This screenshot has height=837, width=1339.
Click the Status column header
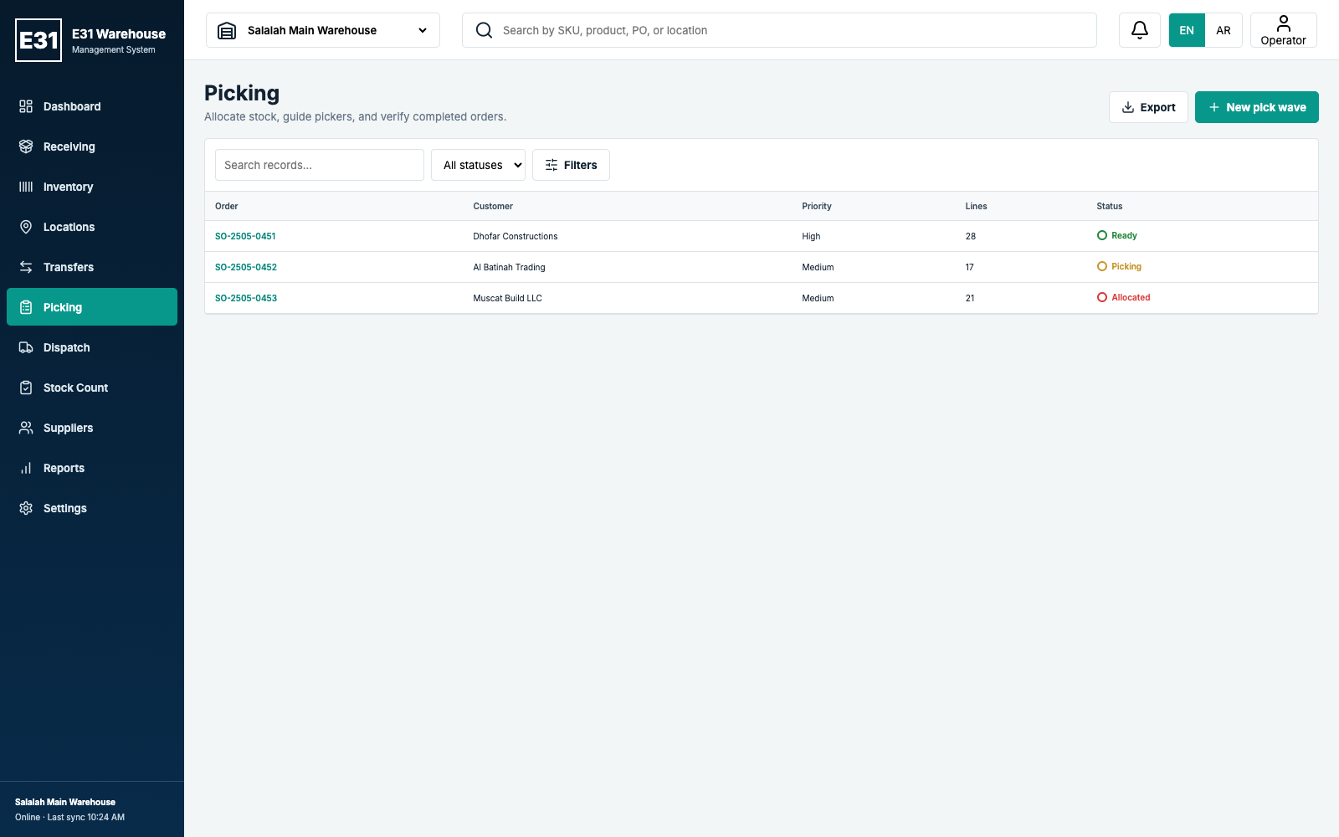click(1110, 206)
